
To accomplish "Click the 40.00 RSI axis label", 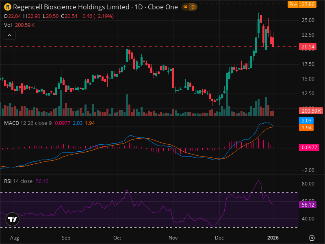I will click(308, 219).
